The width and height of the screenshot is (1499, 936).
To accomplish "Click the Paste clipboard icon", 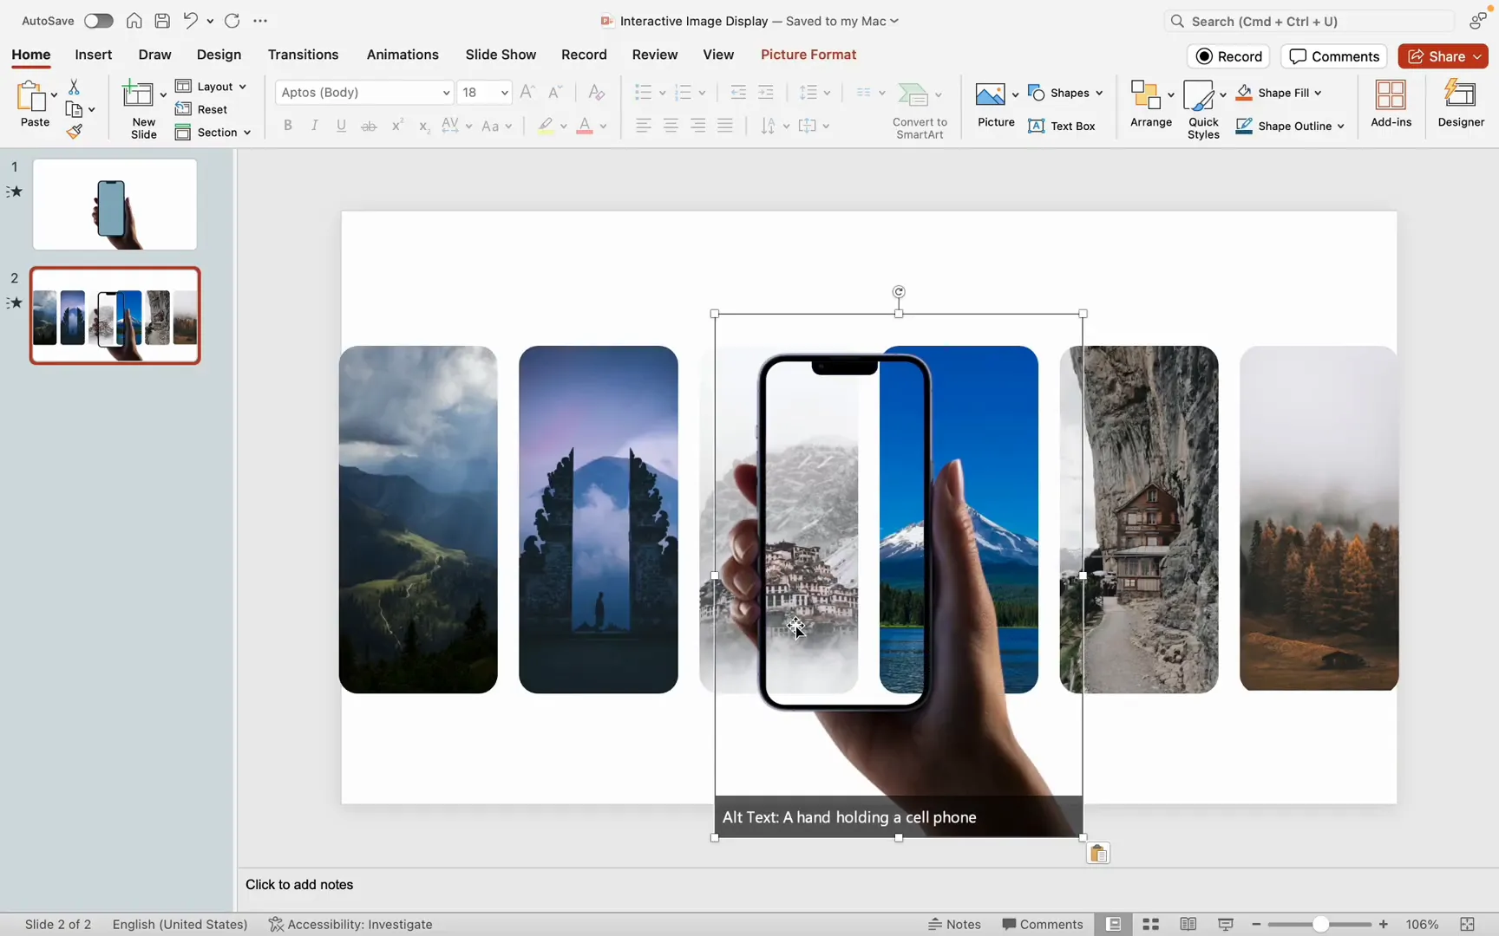I will click(x=32, y=96).
